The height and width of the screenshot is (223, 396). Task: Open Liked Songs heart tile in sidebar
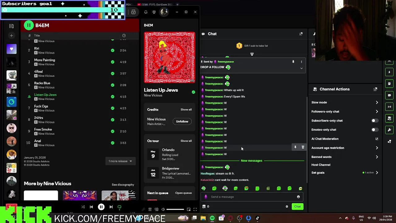(11, 49)
